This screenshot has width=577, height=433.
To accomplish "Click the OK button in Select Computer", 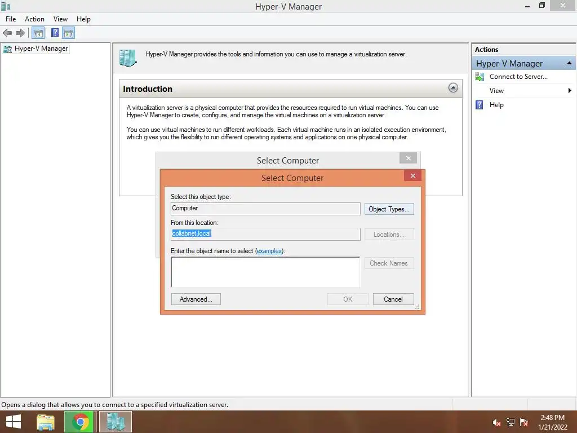I will click(x=348, y=299).
